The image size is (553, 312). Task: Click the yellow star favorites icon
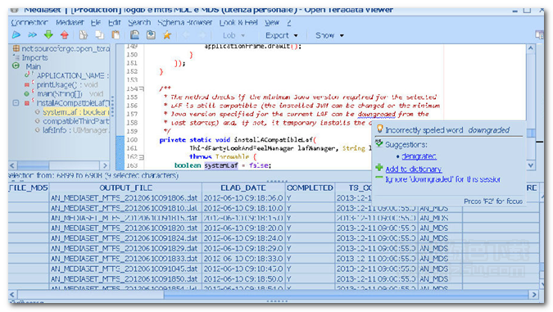pos(167,35)
